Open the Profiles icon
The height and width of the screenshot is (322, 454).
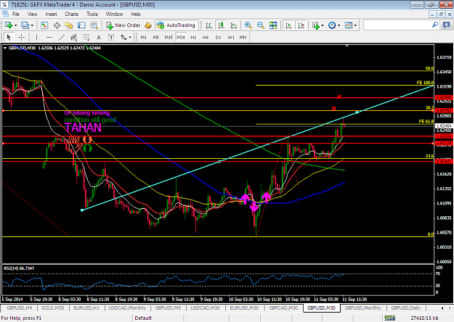click(x=25, y=25)
